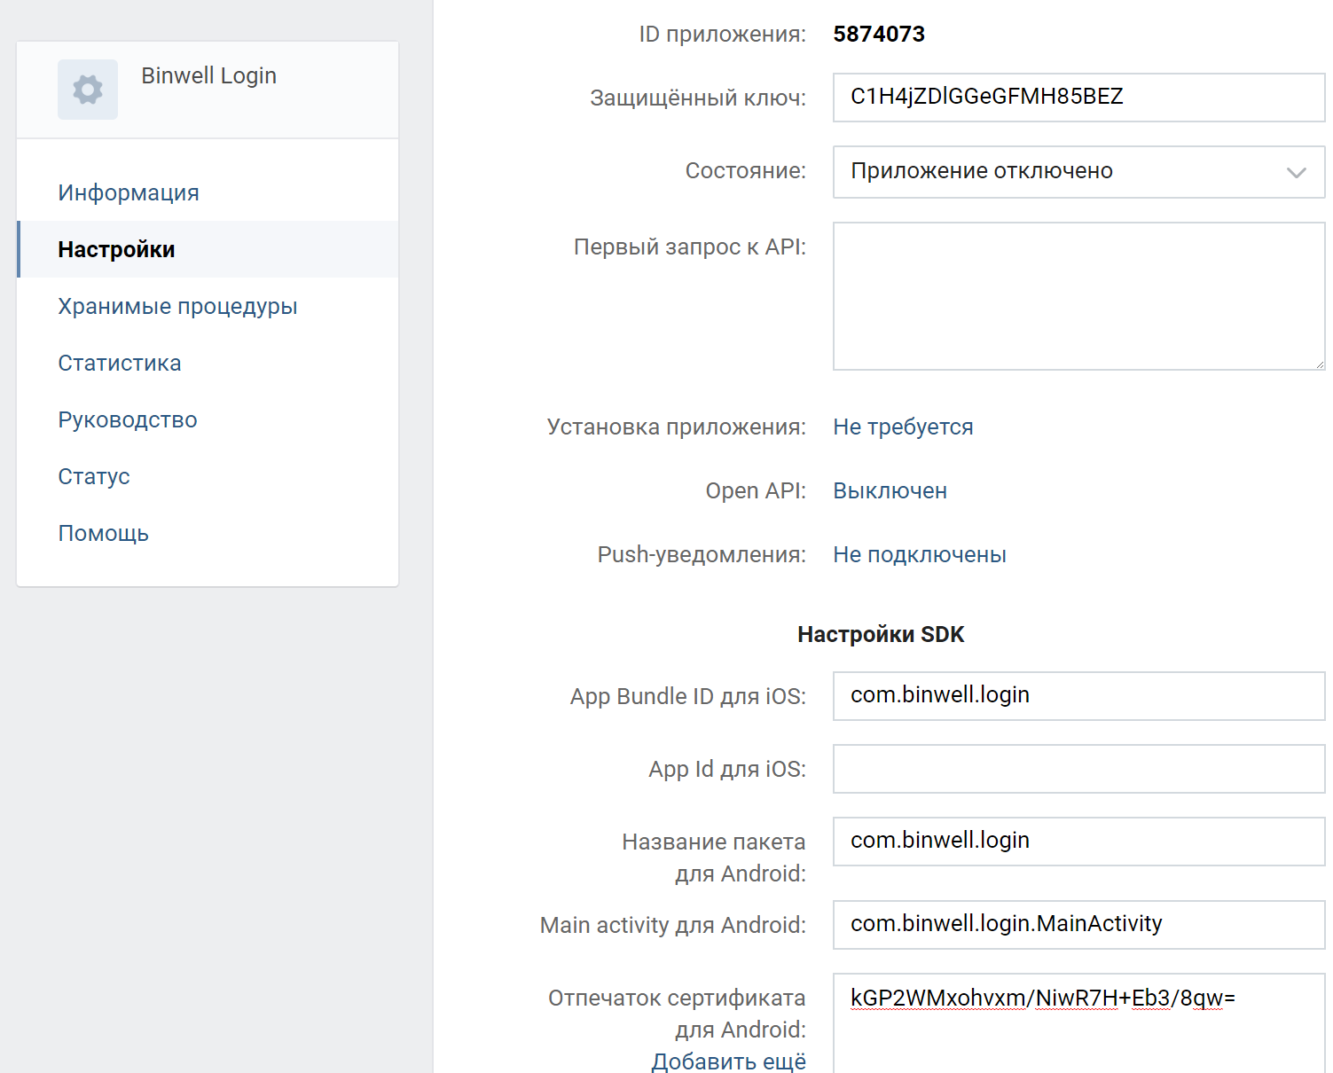The width and height of the screenshot is (1333, 1073).
Task: Click the Main activity для Android field
Action: click(x=1078, y=925)
